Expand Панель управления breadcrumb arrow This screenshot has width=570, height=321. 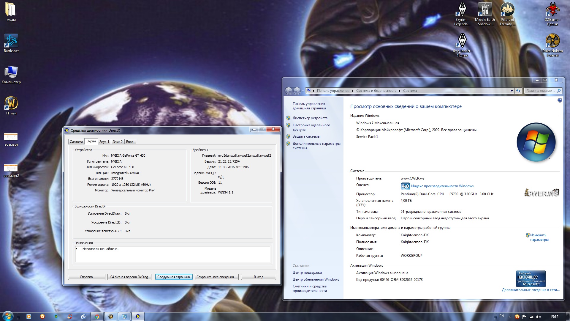(353, 91)
